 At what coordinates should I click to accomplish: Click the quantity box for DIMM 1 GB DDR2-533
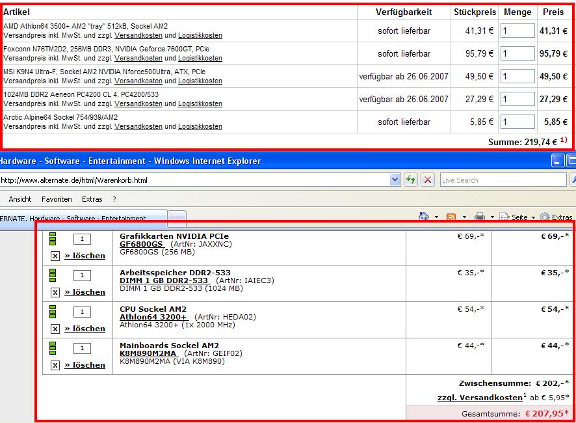point(82,275)
